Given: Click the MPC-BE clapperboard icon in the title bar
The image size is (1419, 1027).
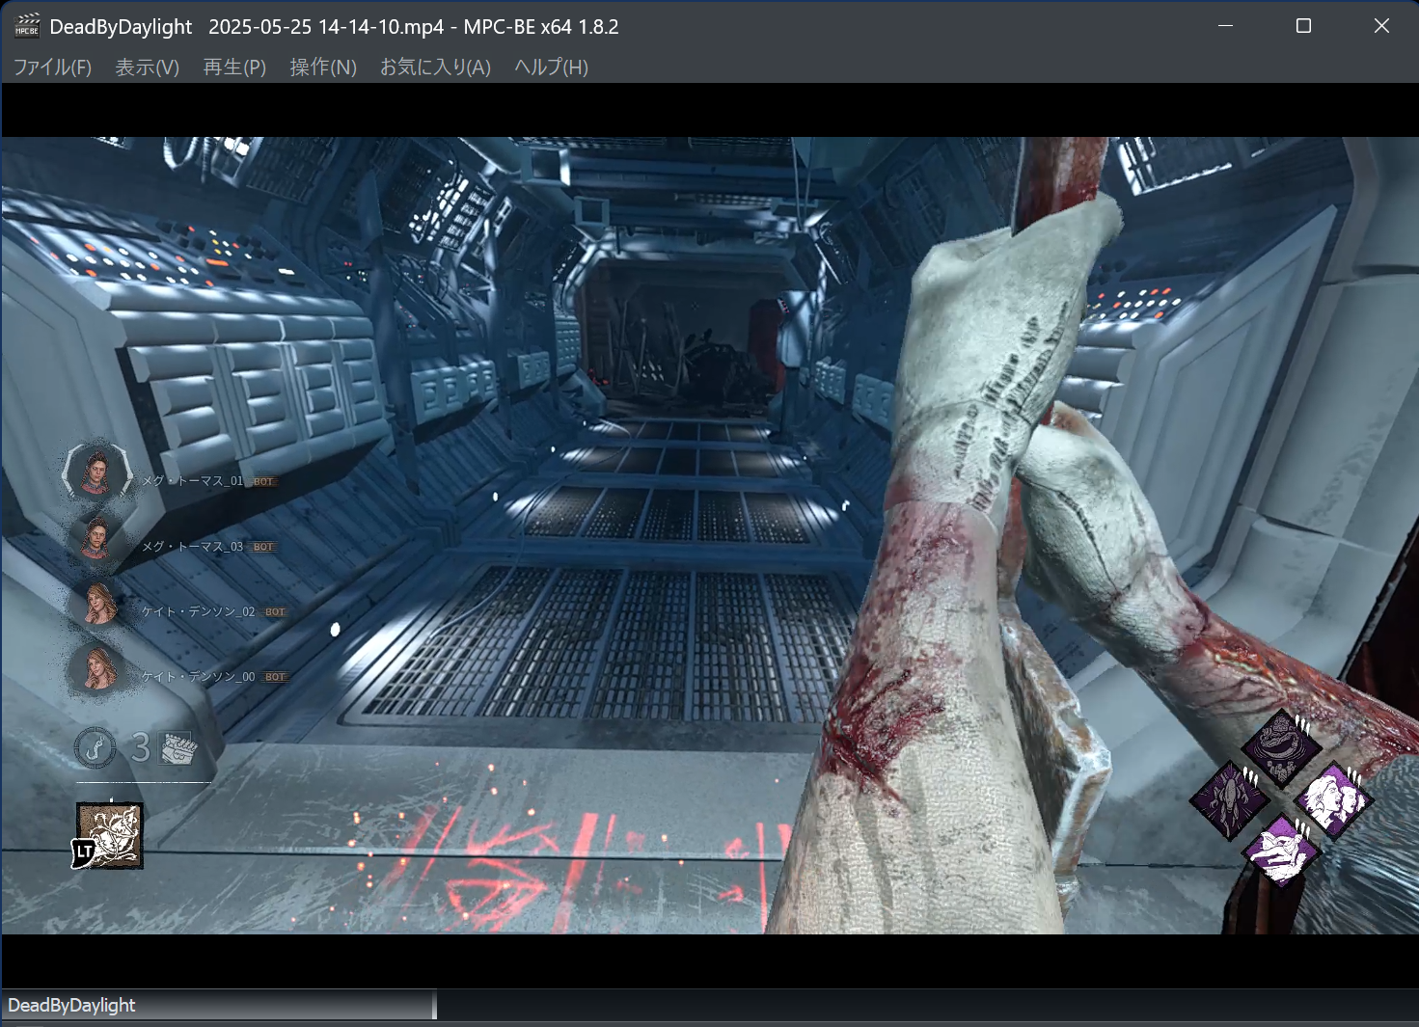Looking at the screenshot, I should pos(28,26).
